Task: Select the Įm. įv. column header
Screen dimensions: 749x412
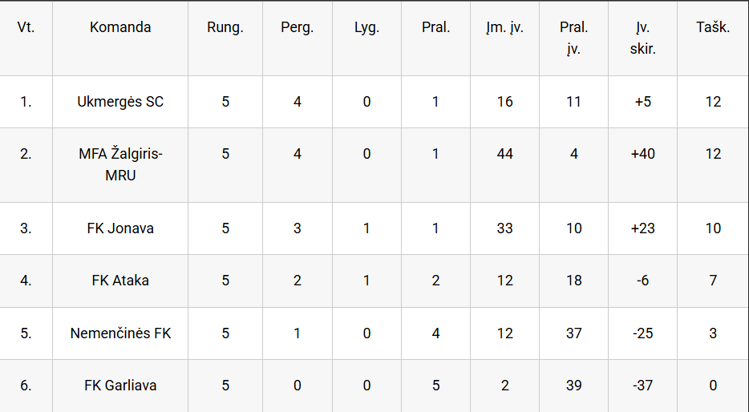Action: pos(505,28)
